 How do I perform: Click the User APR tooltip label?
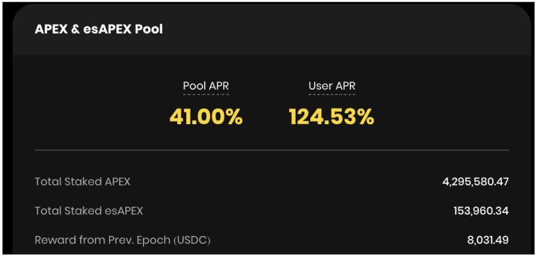[x=332, y=86]
